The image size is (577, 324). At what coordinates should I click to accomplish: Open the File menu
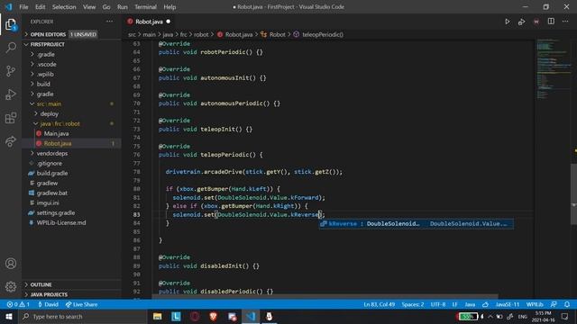[x=23, y=6]
